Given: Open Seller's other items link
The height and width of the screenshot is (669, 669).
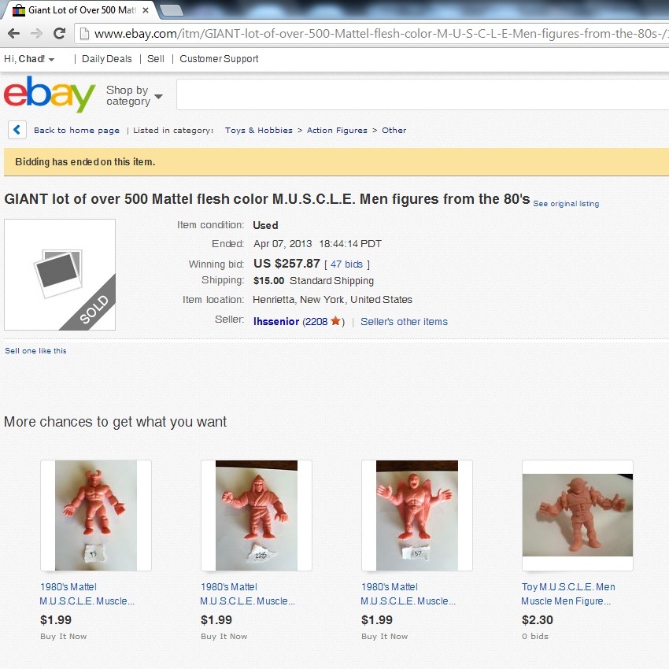Looking at the screenshot, I should [x=404, y=322].
